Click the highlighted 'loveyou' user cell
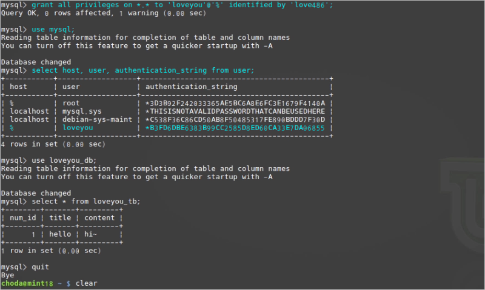This screenshot has width=485, height=290. [78, 128]
